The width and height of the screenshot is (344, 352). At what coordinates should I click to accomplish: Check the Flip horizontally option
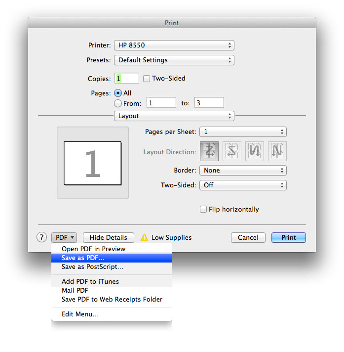pyautogui.click(x=203, y=209)
